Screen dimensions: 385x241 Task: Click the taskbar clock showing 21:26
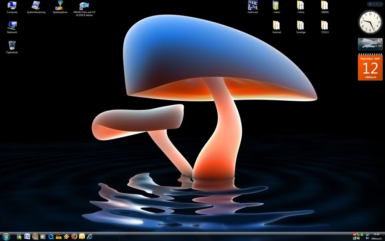click(x=377, y=234)
